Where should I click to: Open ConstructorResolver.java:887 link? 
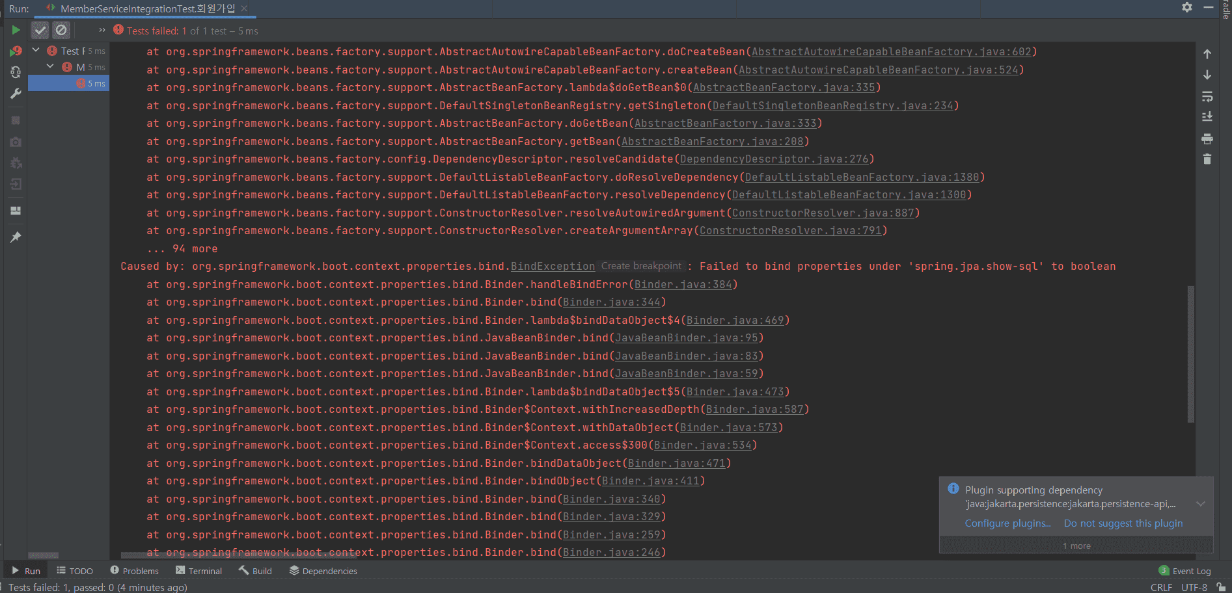click(823, 213)
